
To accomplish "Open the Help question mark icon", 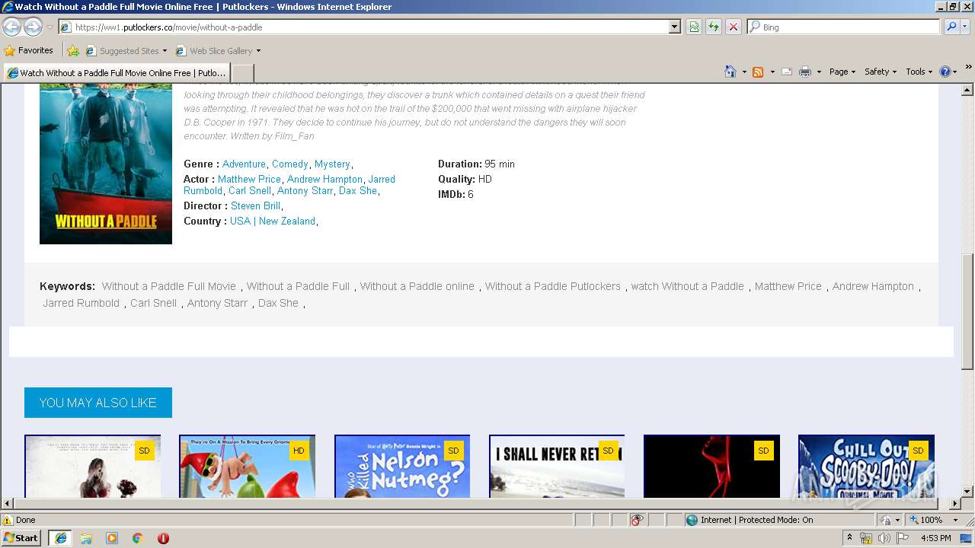I will click(945, 72).
